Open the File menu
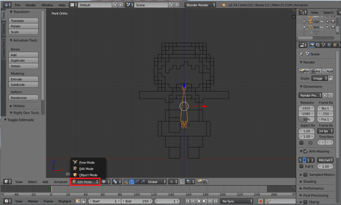 (x=17, y=5)
